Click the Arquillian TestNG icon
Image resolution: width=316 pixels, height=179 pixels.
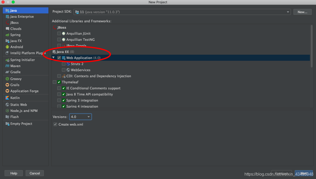(x=64, y=40)
